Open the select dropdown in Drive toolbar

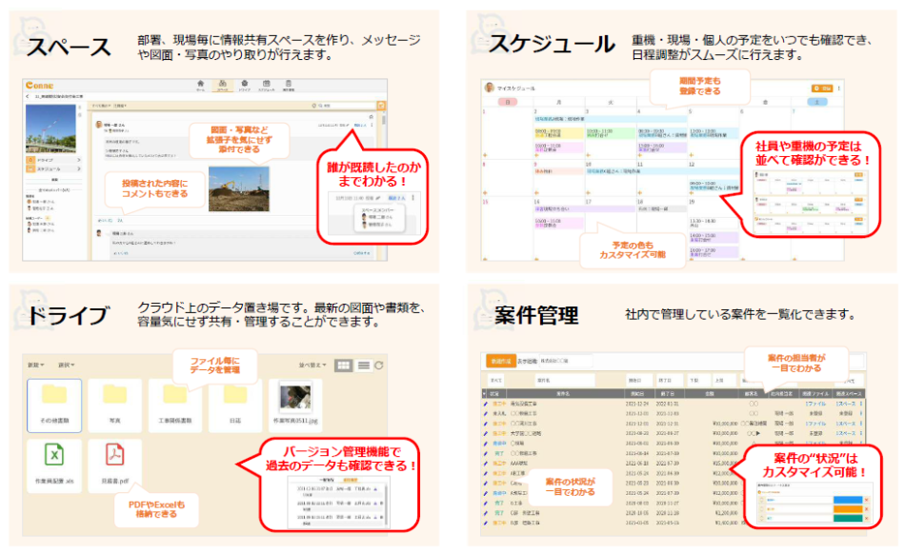point(66,366)
